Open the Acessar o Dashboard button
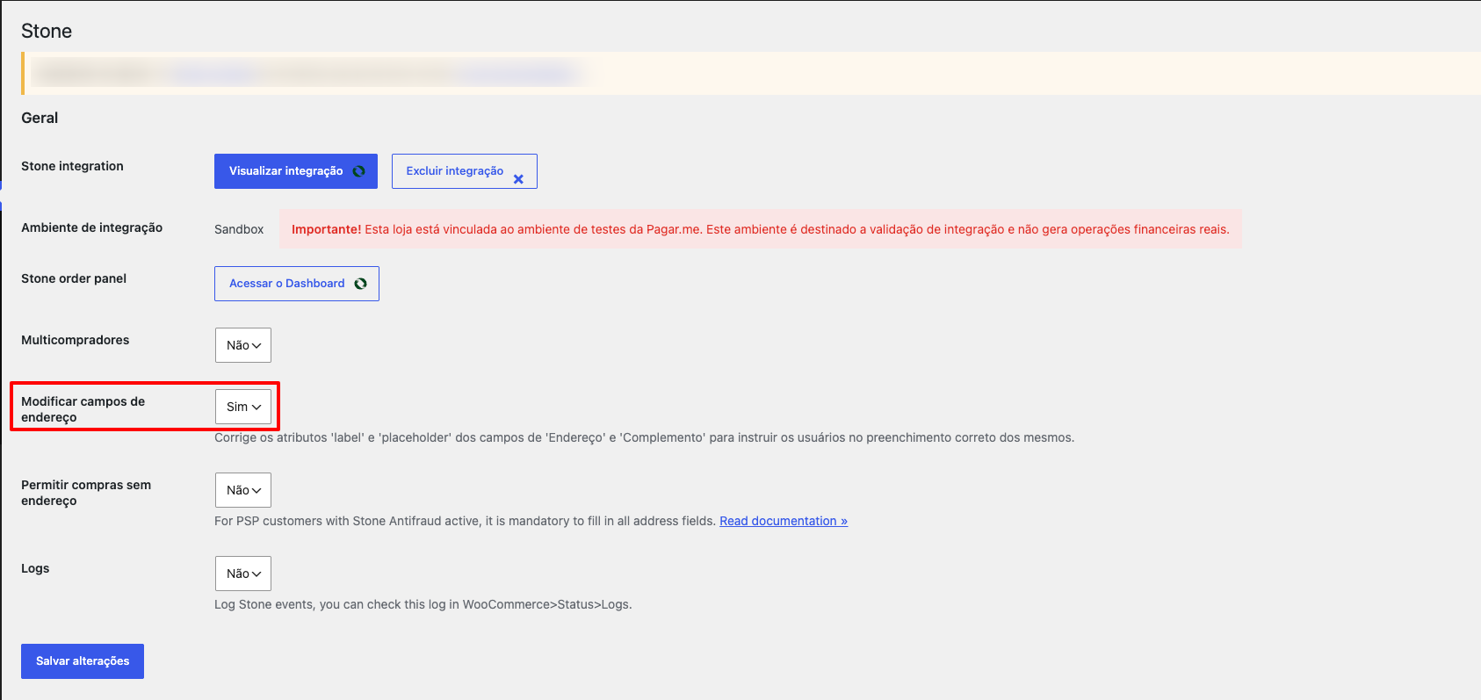1481x700 pixels. [297, 284]
